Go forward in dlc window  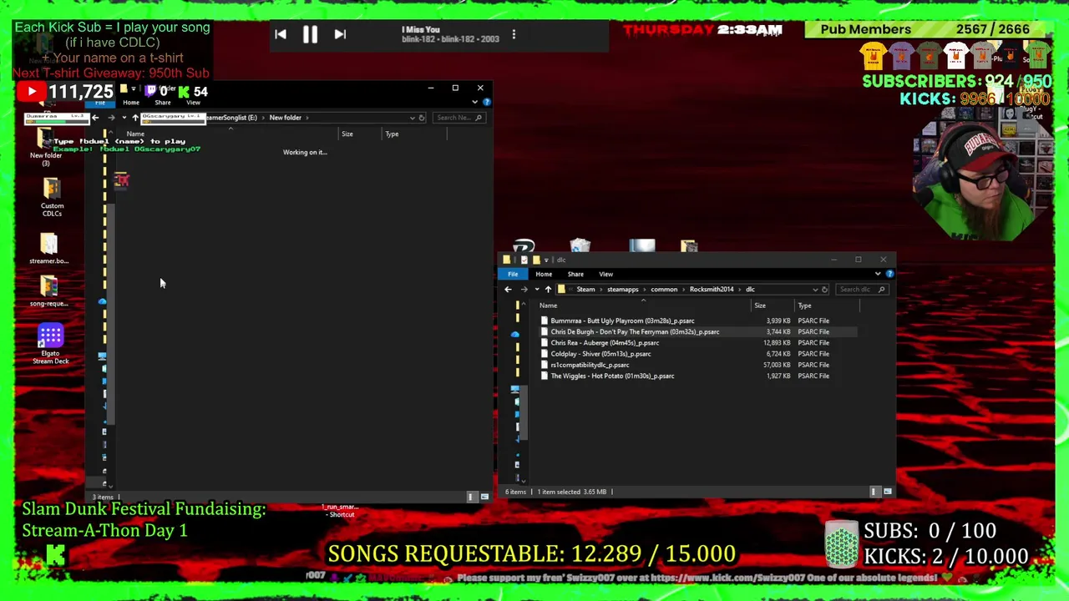(524, 290)
